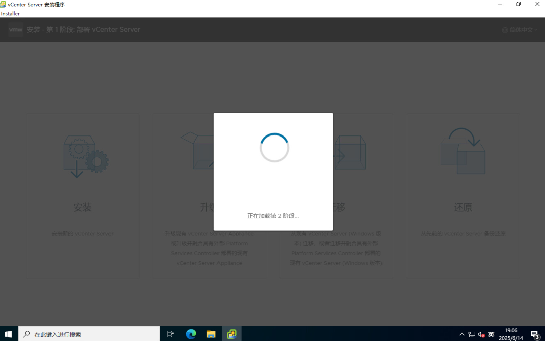
Task: Click the 还原 restore boxes icon
Action: [463, 151]
